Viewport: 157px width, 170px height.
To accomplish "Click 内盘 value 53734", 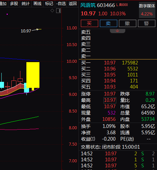I will point(148,119).
